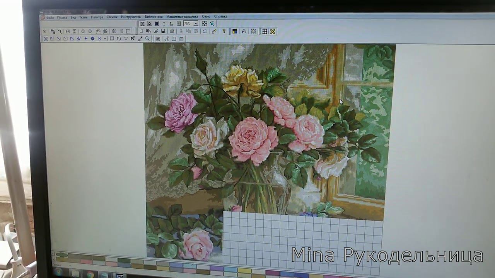Click the yellow crossed-tools icon beside the grid button
The height and width of the screenshot is (278, 495).
point(273,32)
